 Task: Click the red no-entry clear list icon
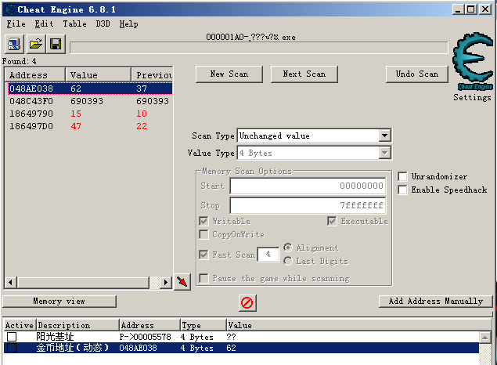pyautogui.click(x=247, y=303)
